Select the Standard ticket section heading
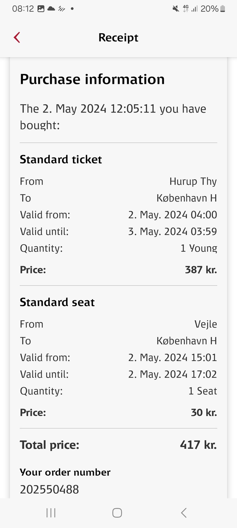Image resolution: width=237 pixels, height=528 pixels. 61,159
